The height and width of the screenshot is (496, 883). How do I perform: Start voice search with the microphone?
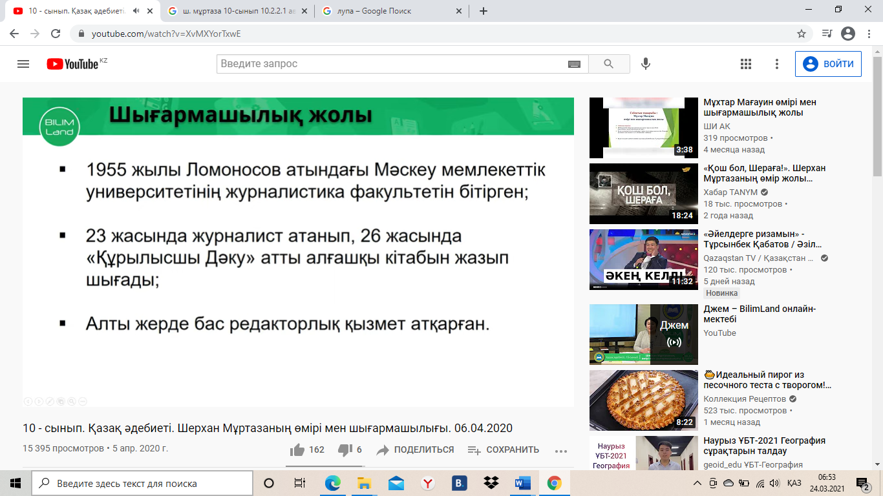pyautogui.click(x=645, y=64)
